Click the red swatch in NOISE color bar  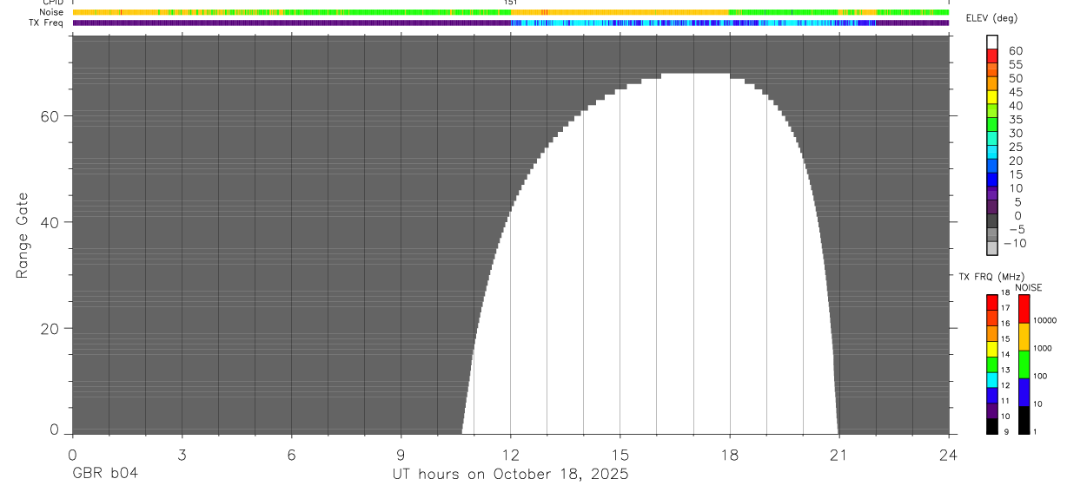click(x=1024, y=309)
